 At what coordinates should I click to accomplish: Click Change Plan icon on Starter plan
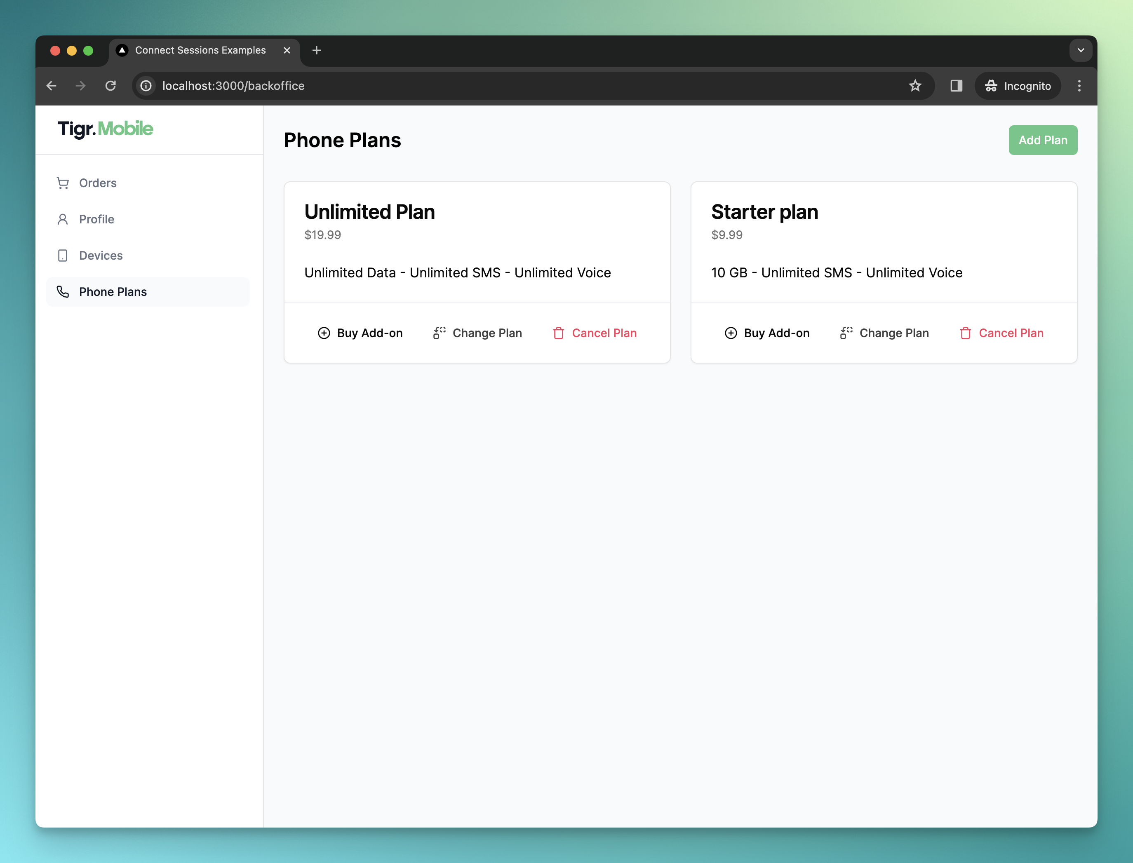click(x=844, y=333)
